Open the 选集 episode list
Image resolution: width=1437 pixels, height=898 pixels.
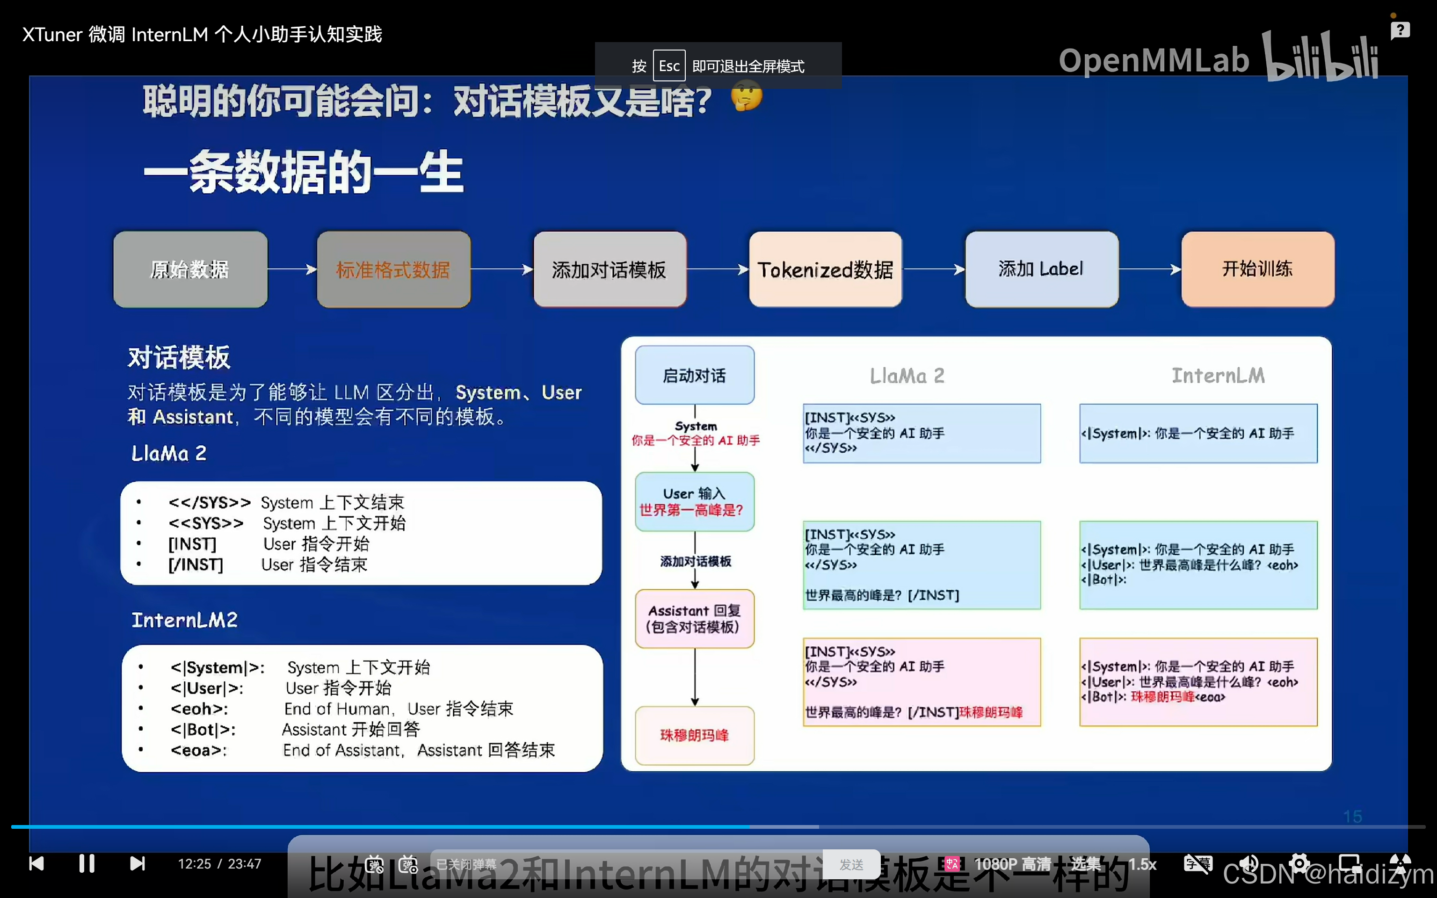pyautogui.click(x=1086, y=863)
